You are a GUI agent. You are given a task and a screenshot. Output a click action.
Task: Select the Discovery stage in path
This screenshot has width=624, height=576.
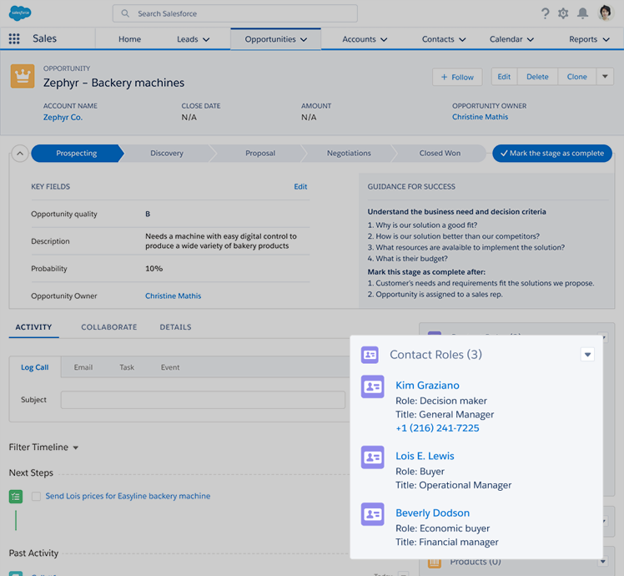pyautogui.click(x=167, y=154)
